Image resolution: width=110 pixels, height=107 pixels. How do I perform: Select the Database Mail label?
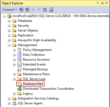[x=33, y=84]
